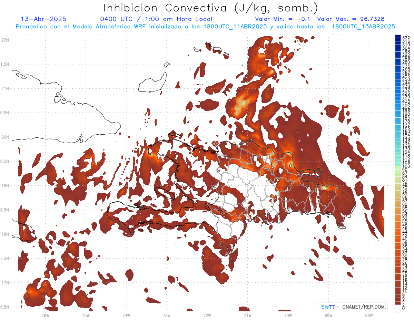Screen dimensions: 414x320
Task: Click the latitude label '18N'
Action: [x=6, y=234]
